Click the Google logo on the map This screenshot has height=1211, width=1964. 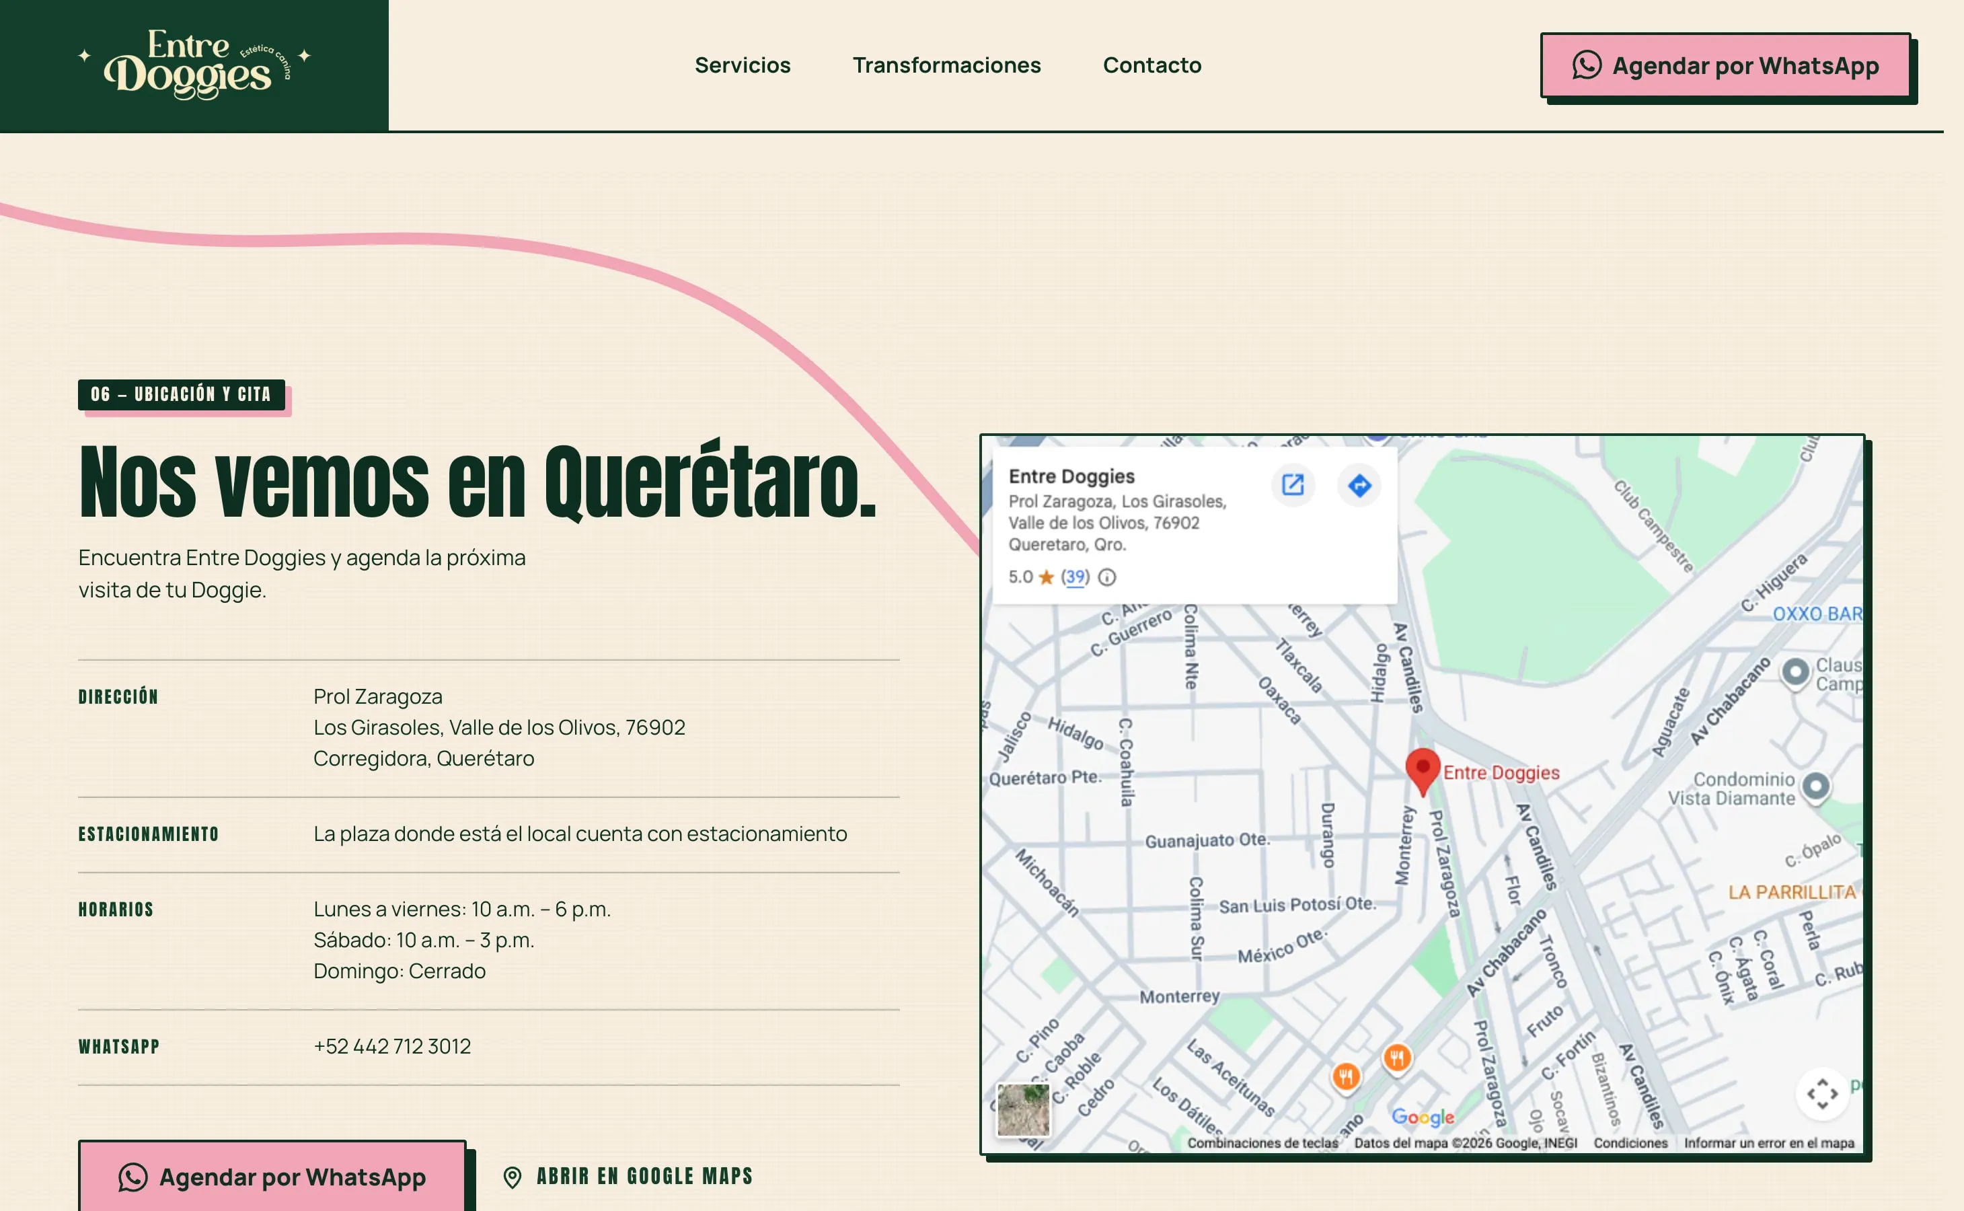point(1422,1117)
